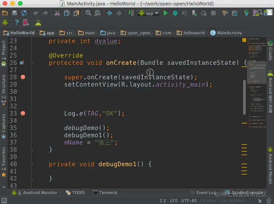Click the pink phone device icon

(26, 22)
